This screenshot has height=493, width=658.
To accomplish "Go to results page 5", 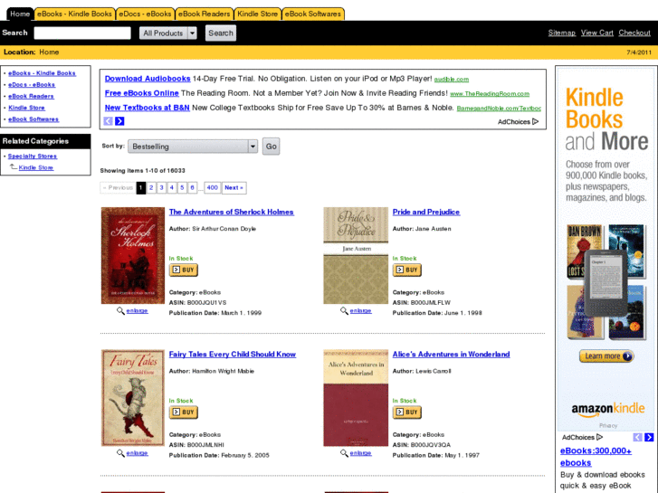I will (x=182, y=187).
